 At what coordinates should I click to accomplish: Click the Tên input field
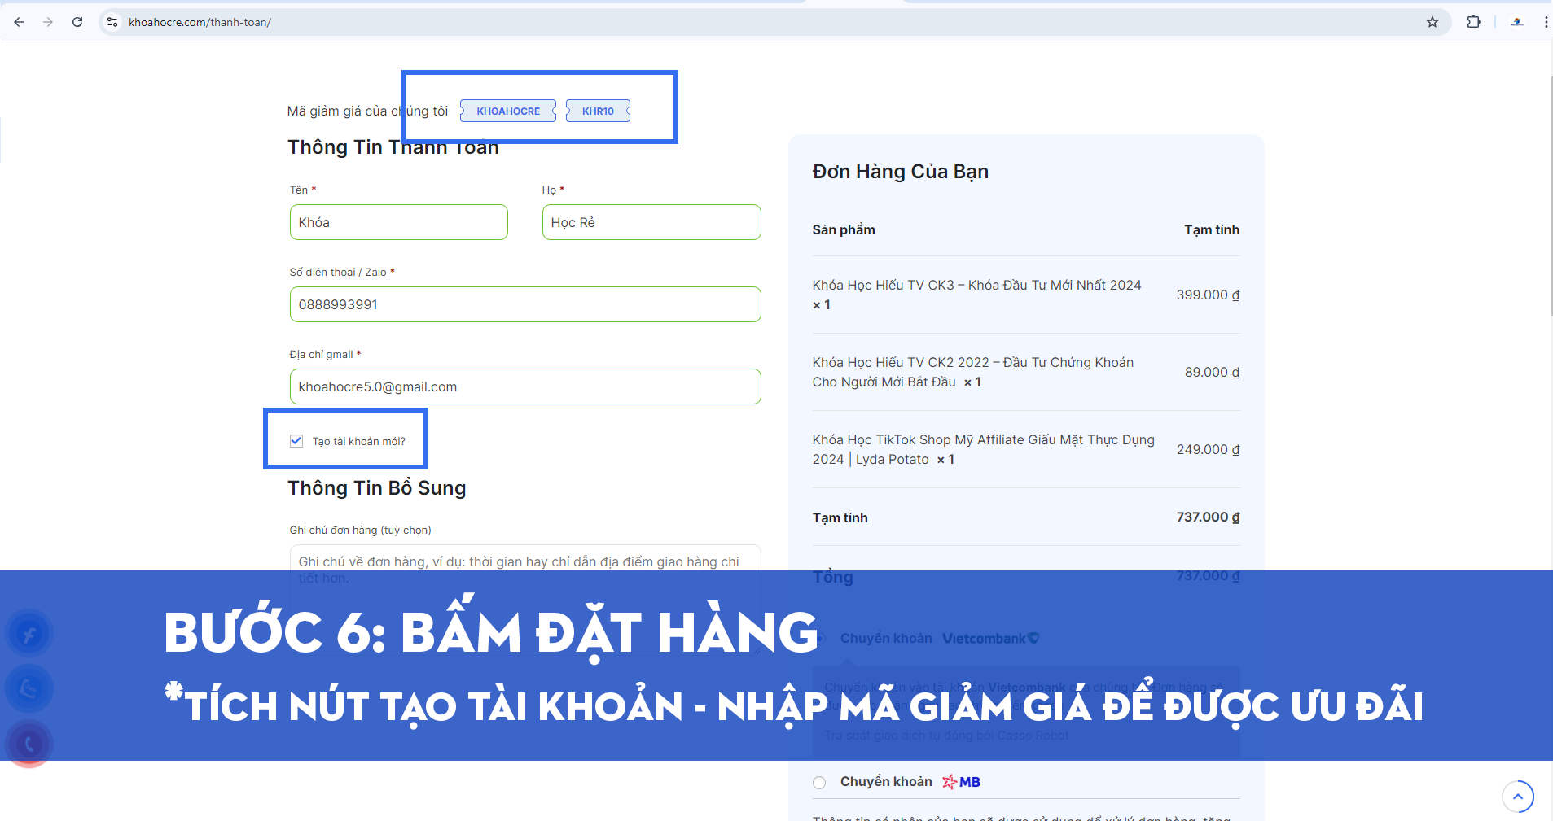point(398,222)
